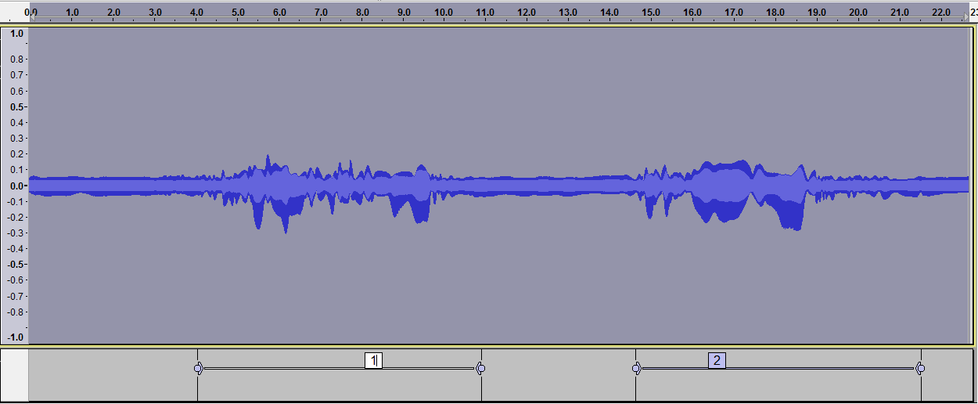Click the -0.5 value on the vertical scale

point(16,264)
